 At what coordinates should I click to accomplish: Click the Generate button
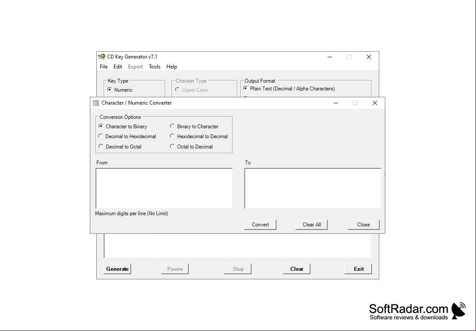(117, 269)
